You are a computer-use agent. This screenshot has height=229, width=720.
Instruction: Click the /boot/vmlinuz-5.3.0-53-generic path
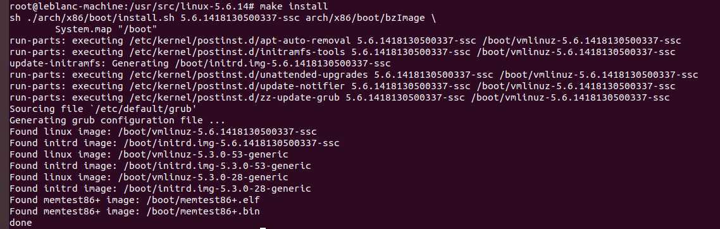[203, 154]
